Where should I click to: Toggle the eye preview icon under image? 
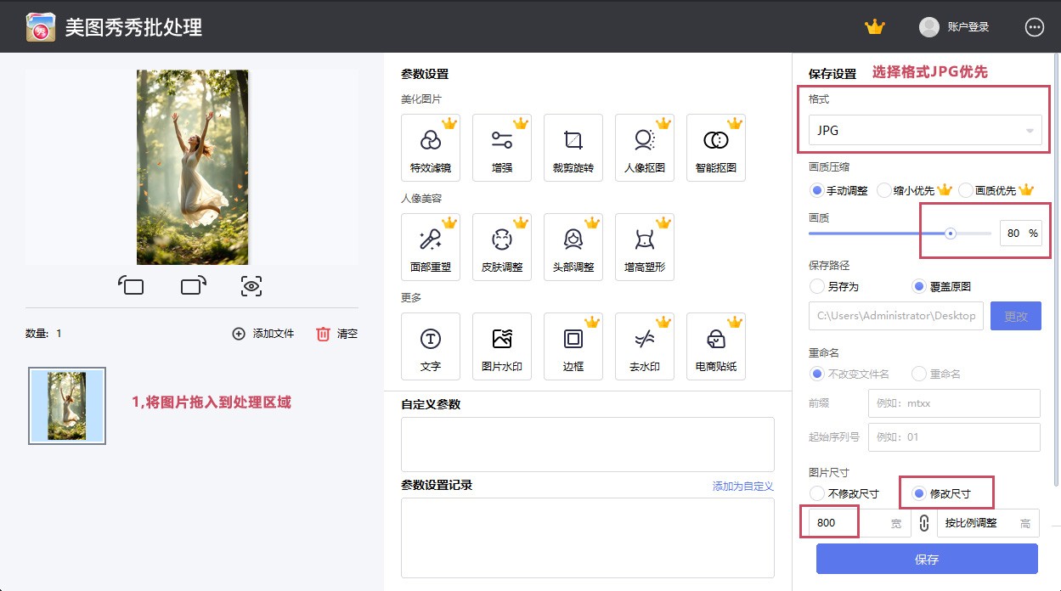pyautogui.click(x=251, y=286)
